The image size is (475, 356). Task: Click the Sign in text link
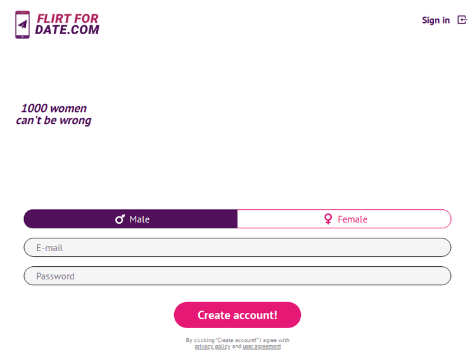(x=436, y=20)
